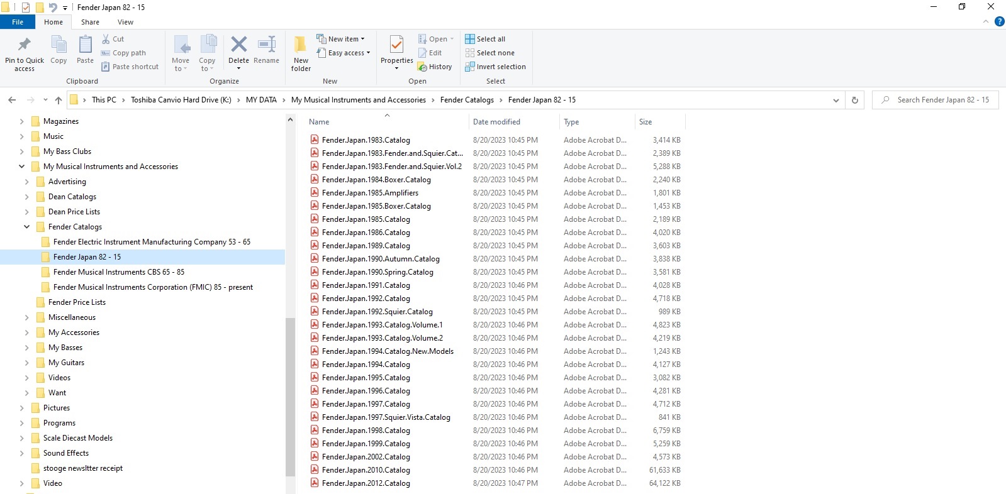Click the title bar Properties checkmark icon

pyautogui.click(x=26, y=8)
